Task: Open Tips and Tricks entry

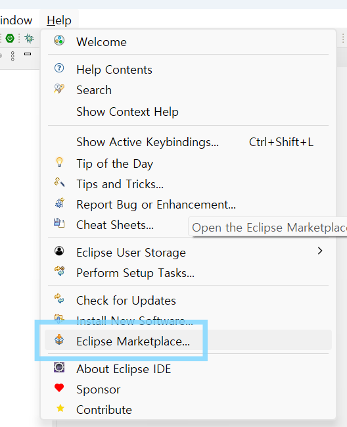Action: point(188,184)
